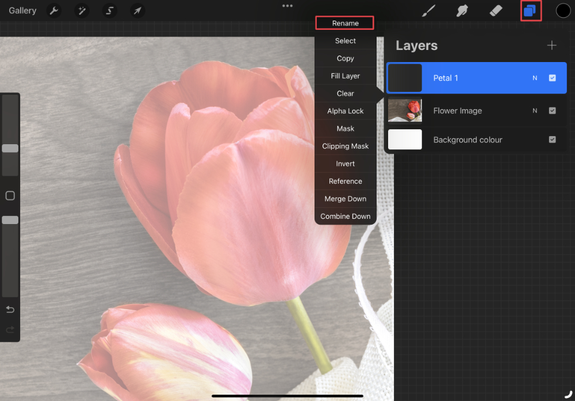575x401 pixels.
Task: Open the Actions wrench menu
Action: (53, 10)
